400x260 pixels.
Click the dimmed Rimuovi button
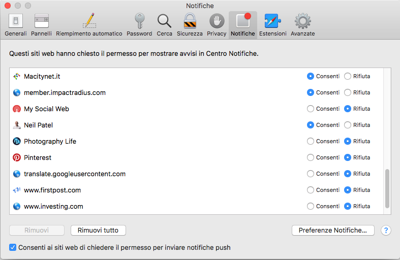(37, 231)
